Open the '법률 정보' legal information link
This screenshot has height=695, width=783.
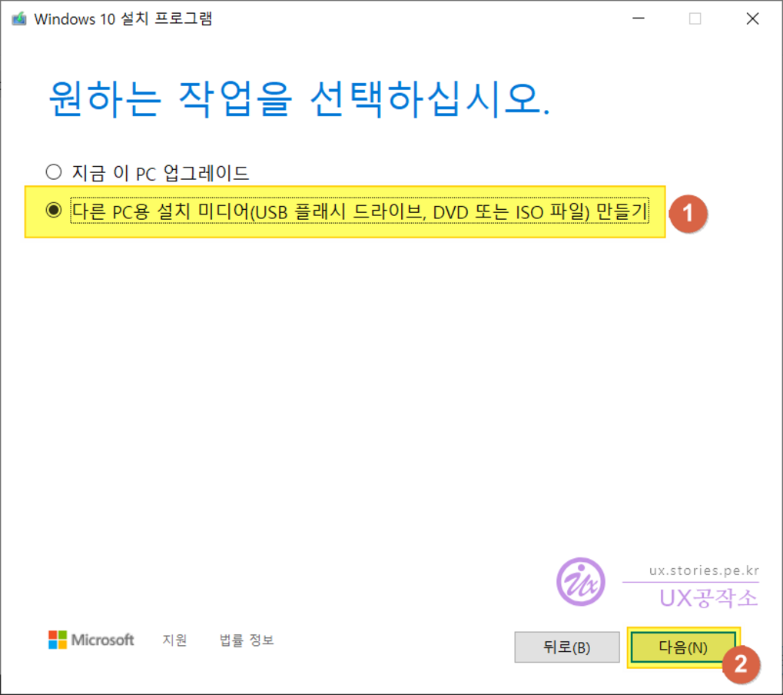point(244,640)
